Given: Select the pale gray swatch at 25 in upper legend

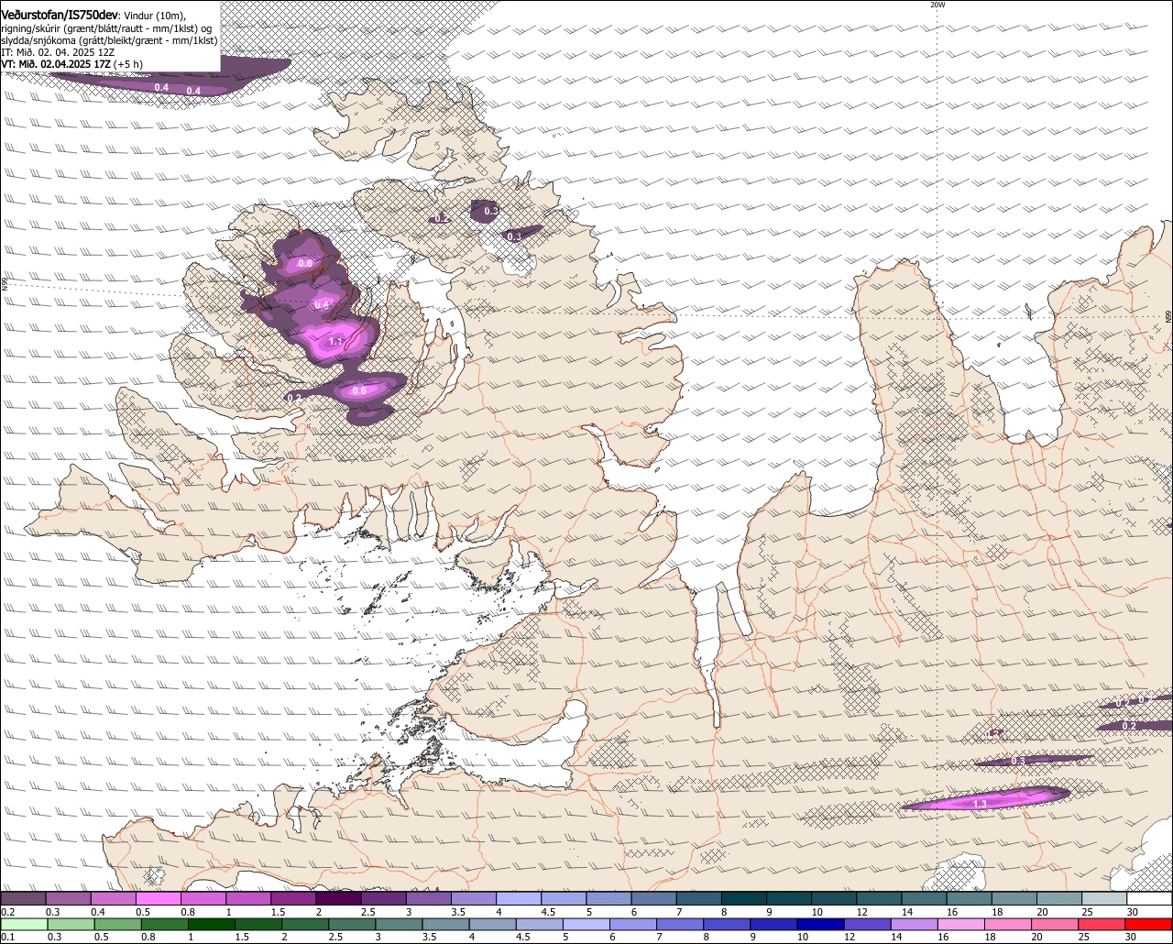Looking at the screenshot, I should click(x=1105, y=899).
